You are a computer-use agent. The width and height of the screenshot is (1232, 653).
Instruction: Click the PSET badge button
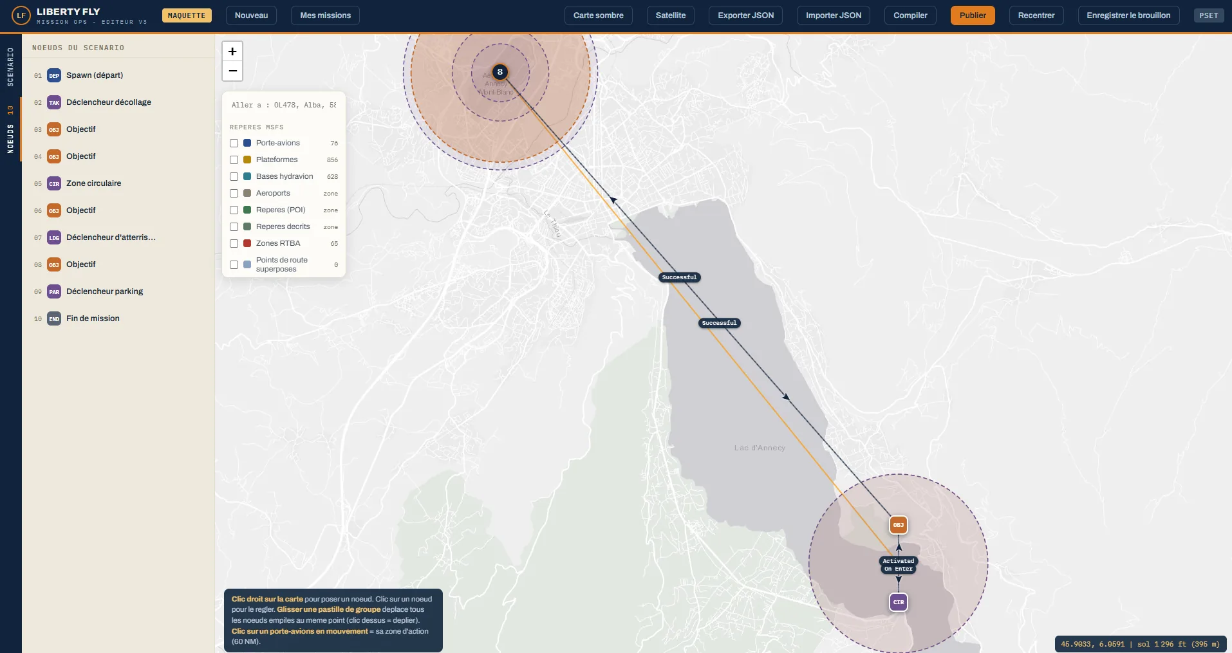[1209, 15]
